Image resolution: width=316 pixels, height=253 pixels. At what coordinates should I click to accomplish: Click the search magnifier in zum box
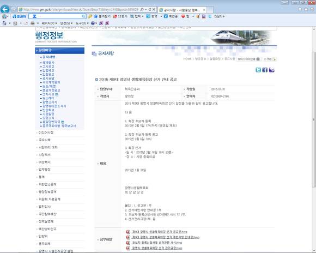coord(83,16)
